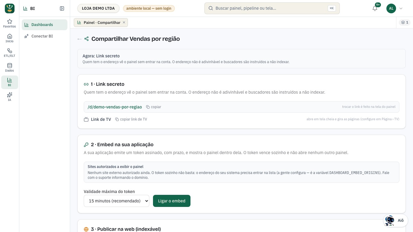Screen dimensions: 413x232
Task: Open the Aiô assistant chat
Action: point(395,220)
